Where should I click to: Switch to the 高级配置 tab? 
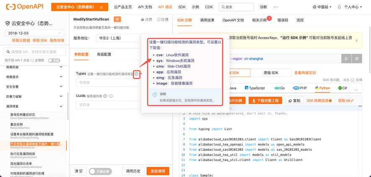click(104, 55)
